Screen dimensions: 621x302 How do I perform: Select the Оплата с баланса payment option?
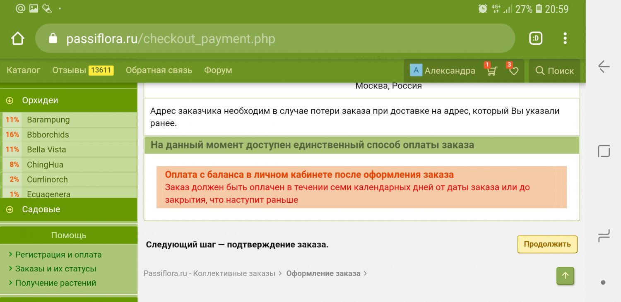click(309, 175)
